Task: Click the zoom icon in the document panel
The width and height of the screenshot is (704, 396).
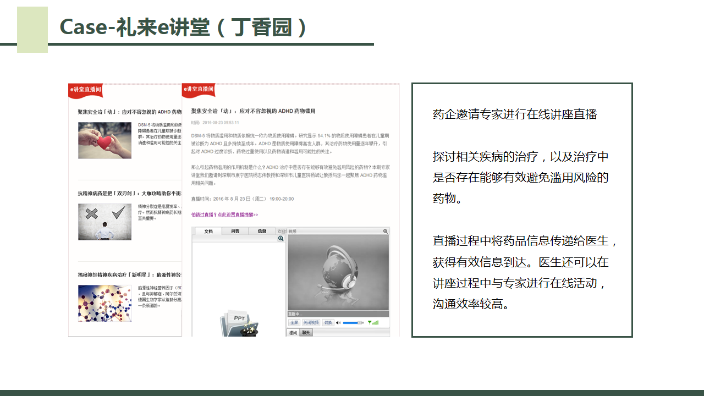Action: [281, 239]
